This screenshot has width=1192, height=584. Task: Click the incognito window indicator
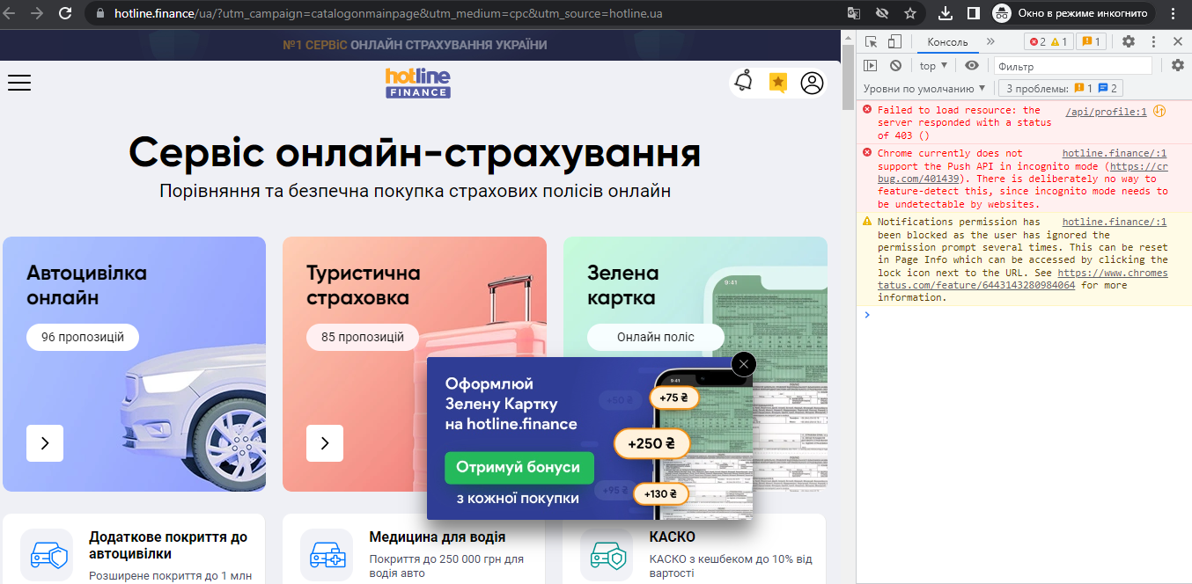click(x=1072, y=13)
